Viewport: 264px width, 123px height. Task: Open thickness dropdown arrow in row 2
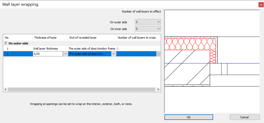click(66, 54)
